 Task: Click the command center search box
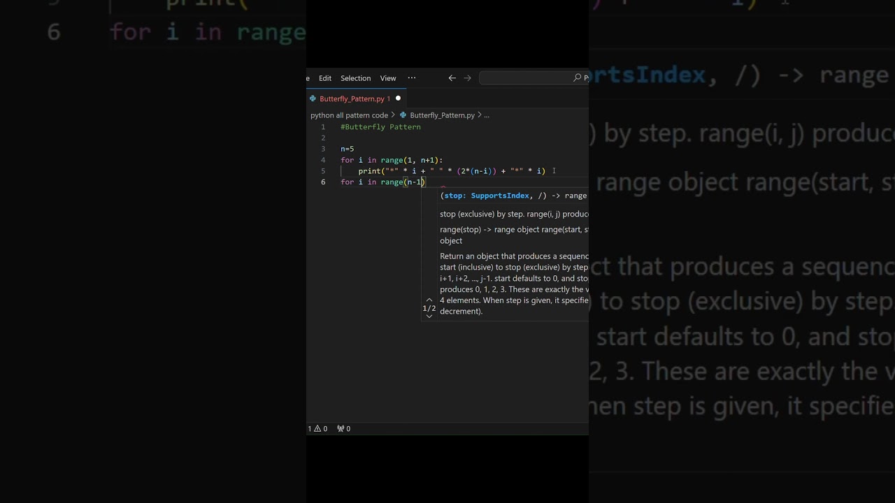point(534,78)
